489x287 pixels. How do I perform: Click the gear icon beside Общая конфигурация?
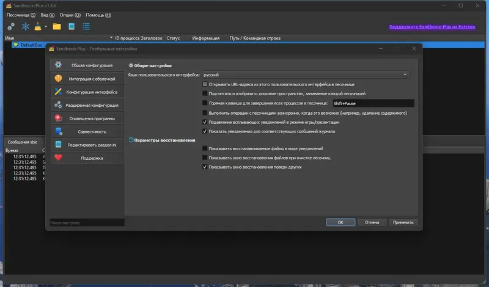[x=58, y=65]
